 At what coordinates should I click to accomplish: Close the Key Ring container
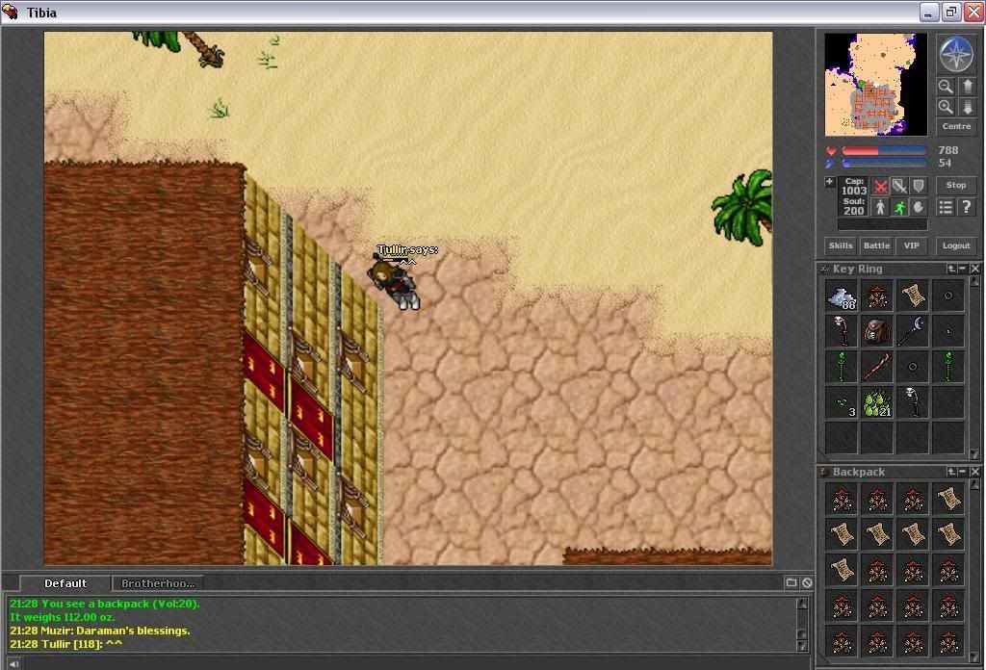pos(974,269)
